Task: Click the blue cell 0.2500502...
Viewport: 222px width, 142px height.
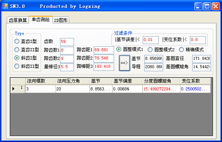Action: 196,89
